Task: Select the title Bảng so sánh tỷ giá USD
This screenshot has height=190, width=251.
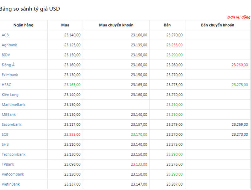Action: 30,9
